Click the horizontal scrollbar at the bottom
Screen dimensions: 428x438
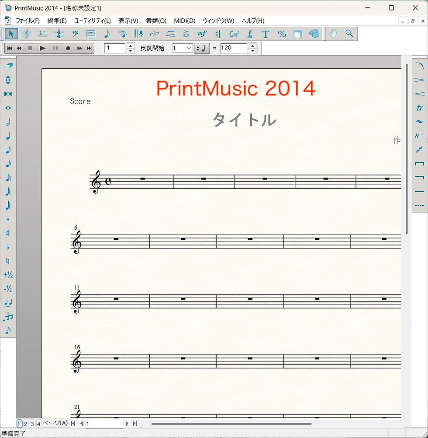[x=231, y=424]
